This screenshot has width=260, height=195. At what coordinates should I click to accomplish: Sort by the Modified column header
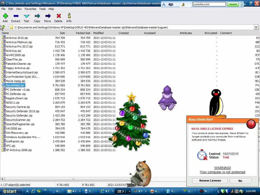(x=104, y=33)
